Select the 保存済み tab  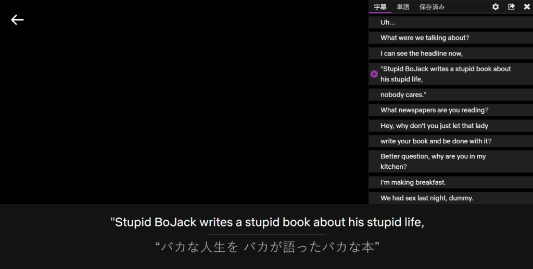pyautogui.click(x=432, y=7)
